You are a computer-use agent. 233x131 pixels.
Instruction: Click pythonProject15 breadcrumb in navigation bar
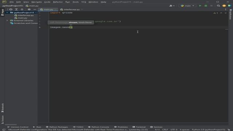pyautogui.click(x=13, y=6)
